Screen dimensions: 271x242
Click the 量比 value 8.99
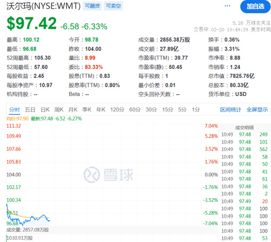tap(90, 58)
